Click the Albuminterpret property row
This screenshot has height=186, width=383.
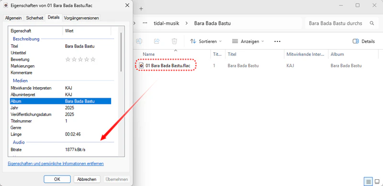[61, 94]
